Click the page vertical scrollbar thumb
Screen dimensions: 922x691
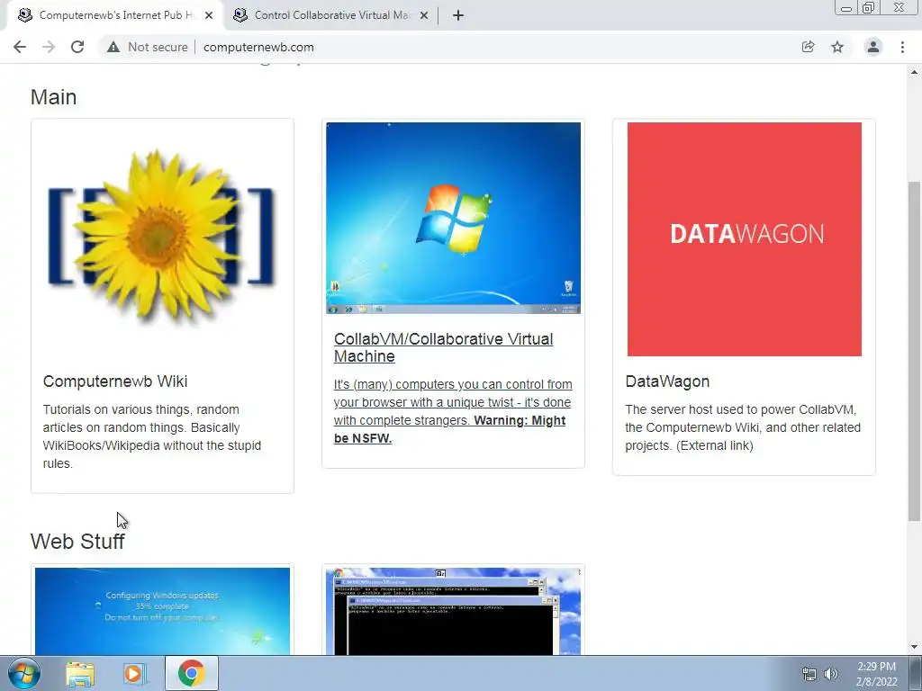(x=914, y=351)
